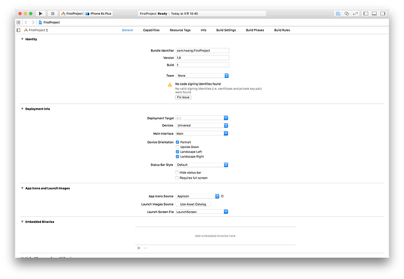Add an embedded binary with plus
The image size is (404, 279).
[x=139, y=248]
